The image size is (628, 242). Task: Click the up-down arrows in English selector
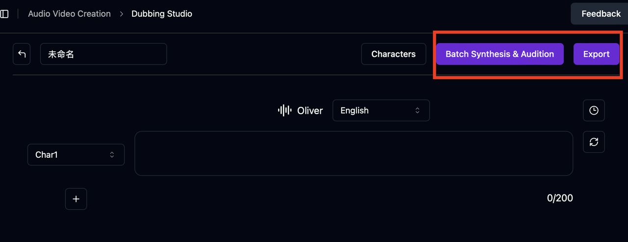(x=418, y=110)
